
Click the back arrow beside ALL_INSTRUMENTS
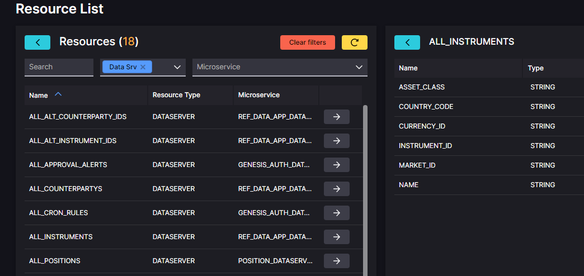407,42
